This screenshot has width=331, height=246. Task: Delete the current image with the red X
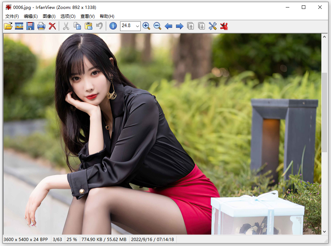(x=52, y=26)
